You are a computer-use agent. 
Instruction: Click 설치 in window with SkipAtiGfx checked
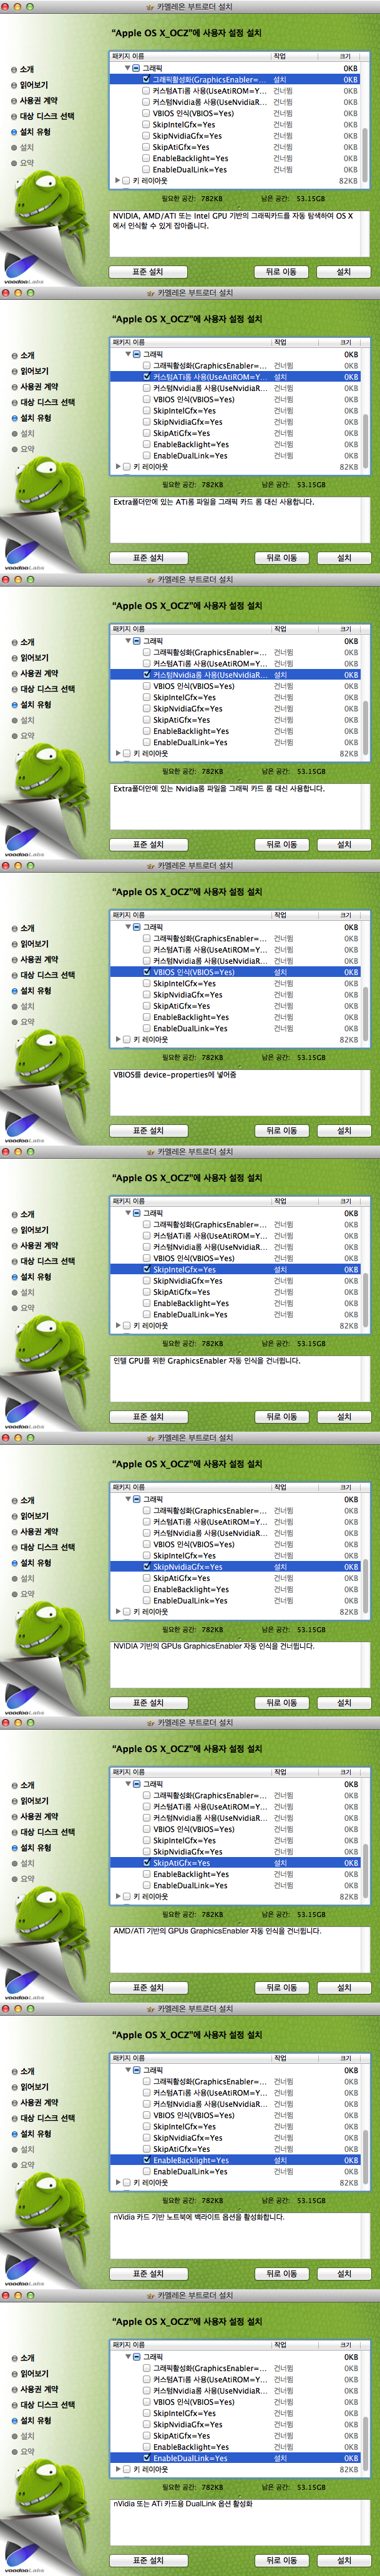[x=344, y=1988]
